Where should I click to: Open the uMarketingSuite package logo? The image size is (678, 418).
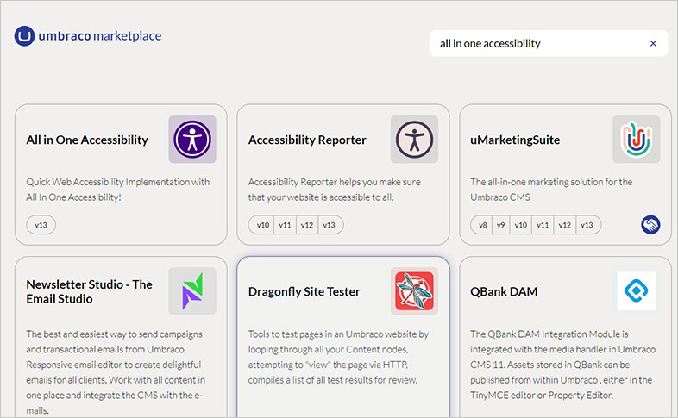(637, 139)
